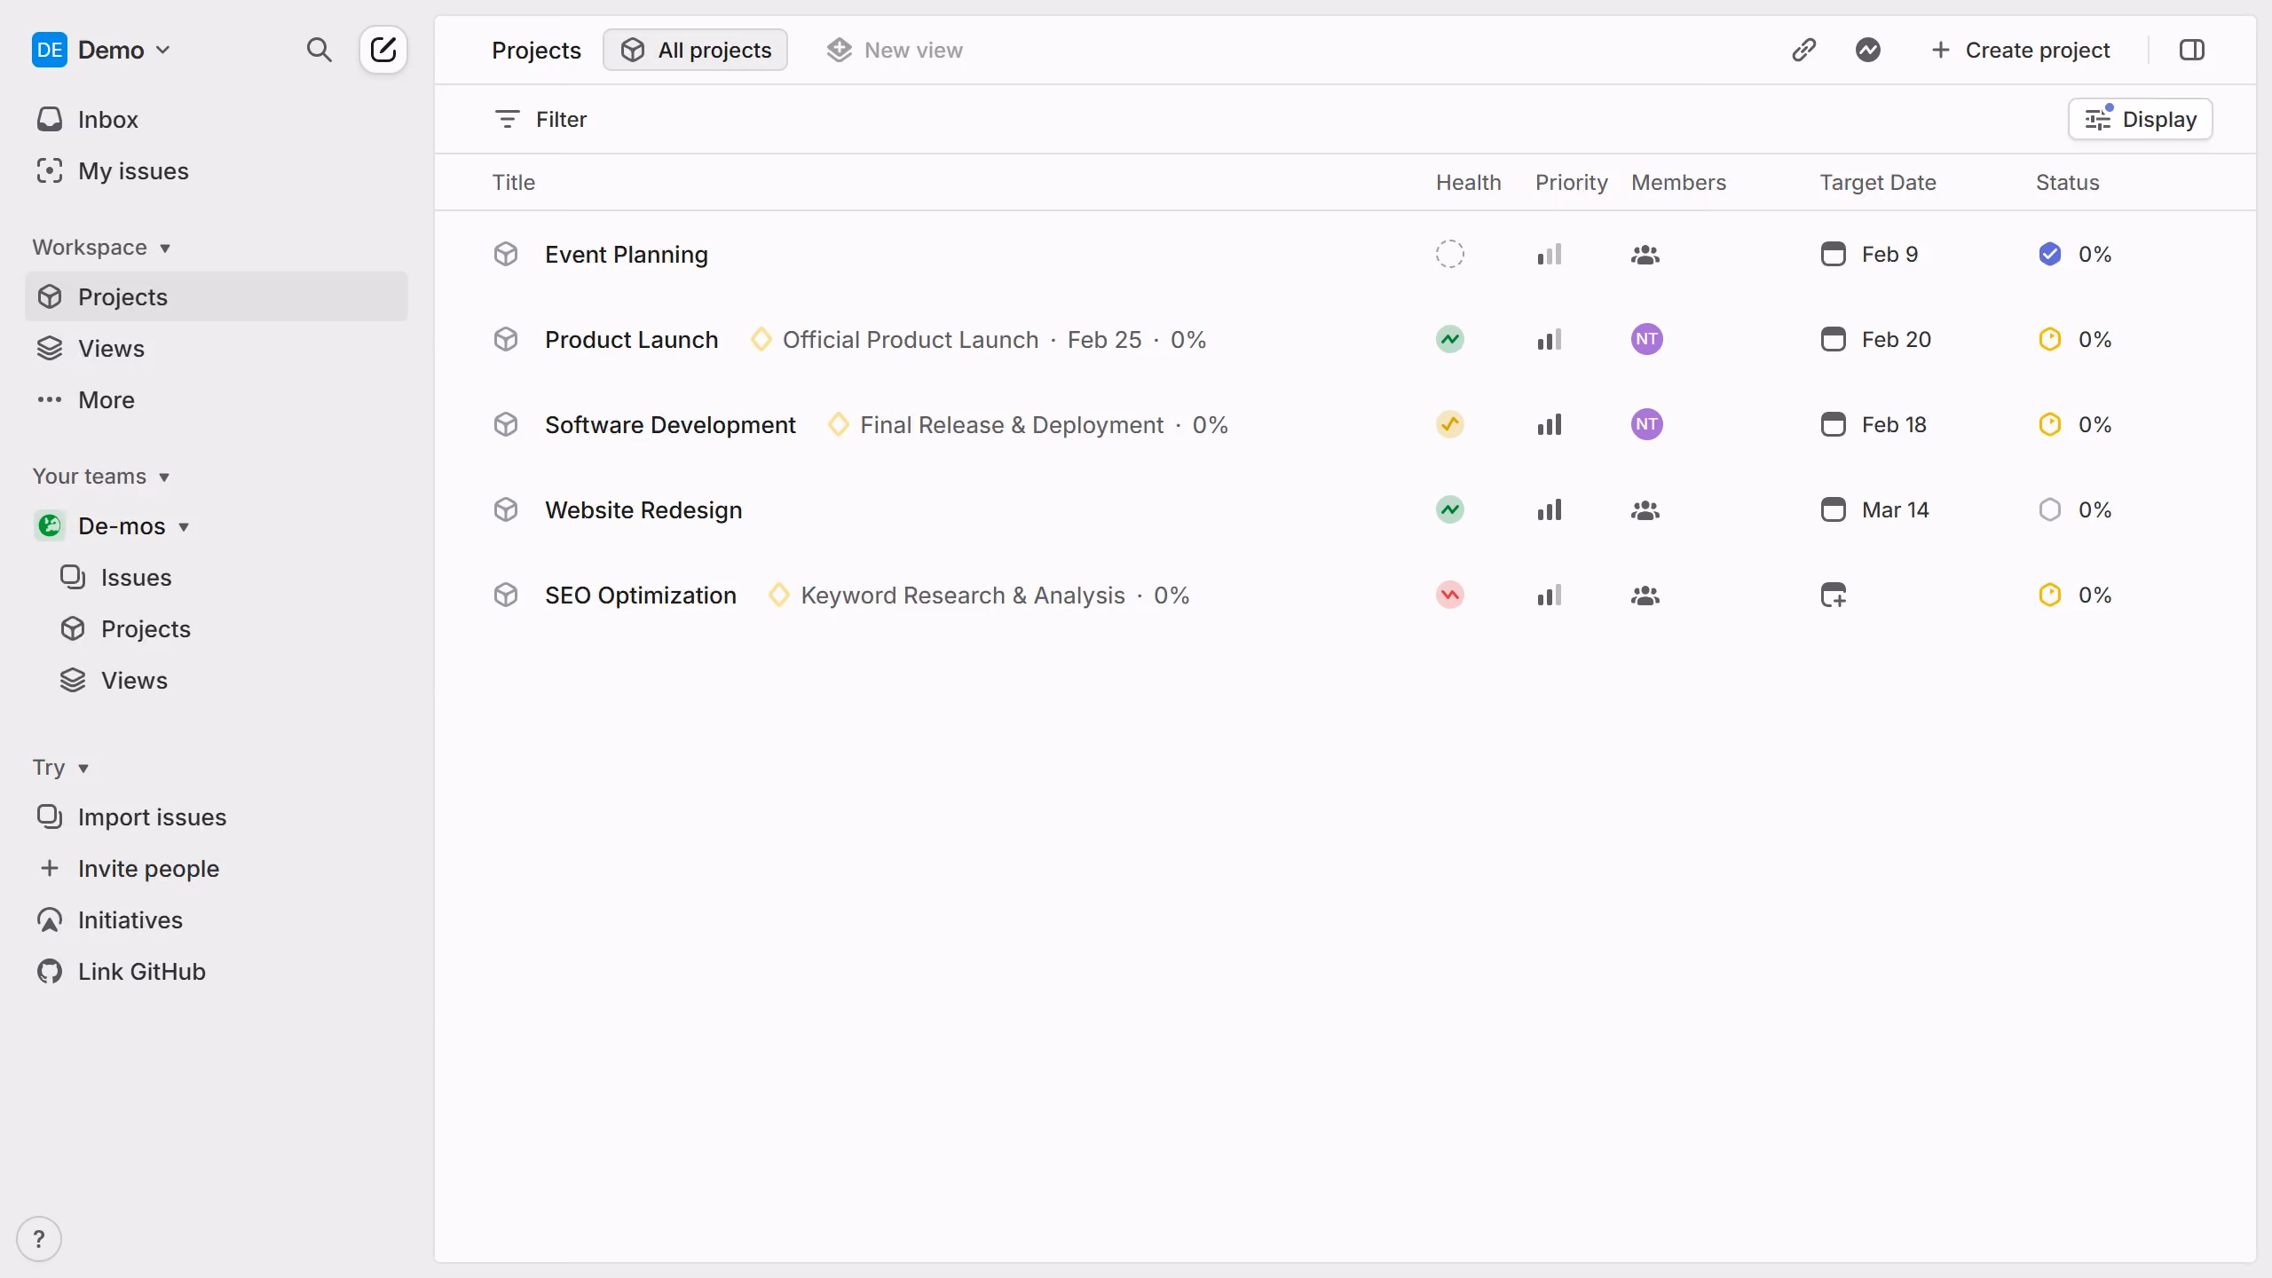
Task: Go to My issues
Action: click(x=217, y=170)
